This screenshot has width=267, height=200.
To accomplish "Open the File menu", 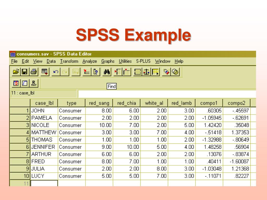I will click(14, 61).
